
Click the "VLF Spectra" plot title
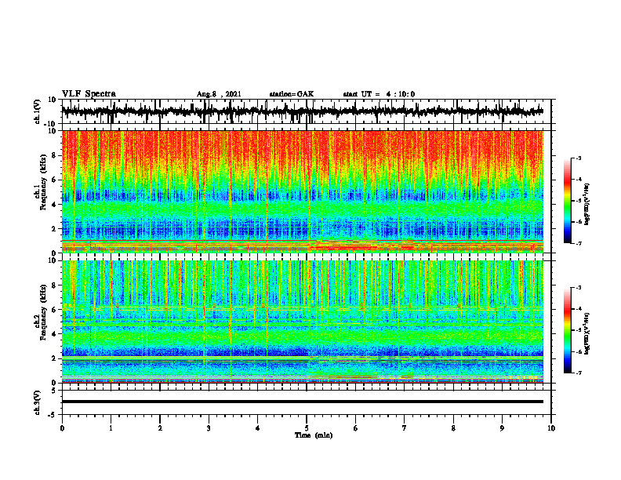[89, 93]
